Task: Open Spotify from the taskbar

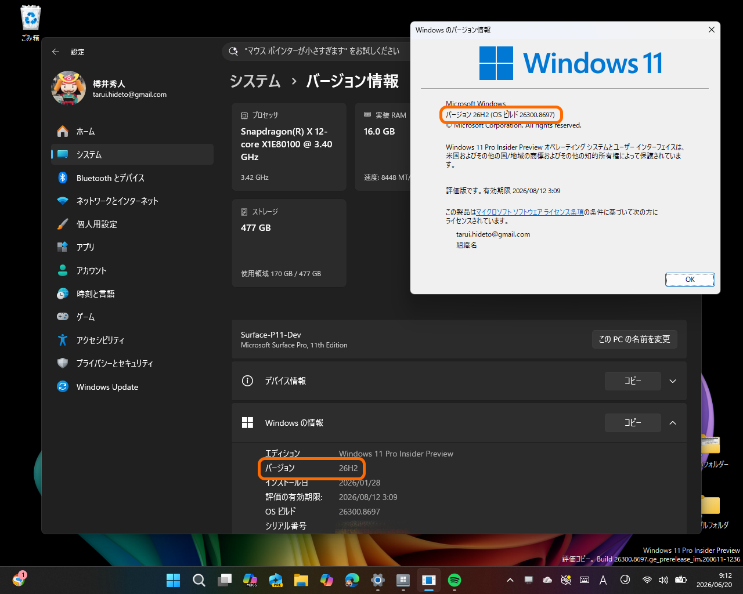Action: (x=455, y=580)
